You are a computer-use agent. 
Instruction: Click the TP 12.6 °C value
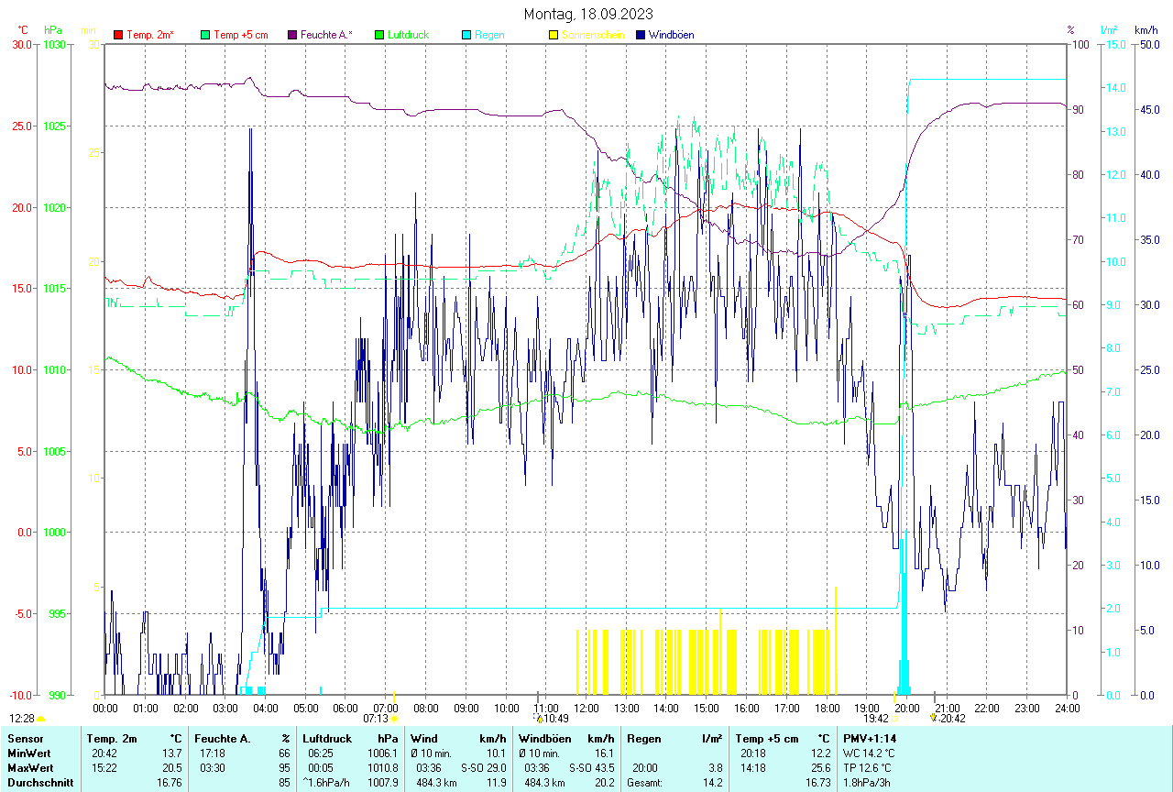tap(867, 767)
